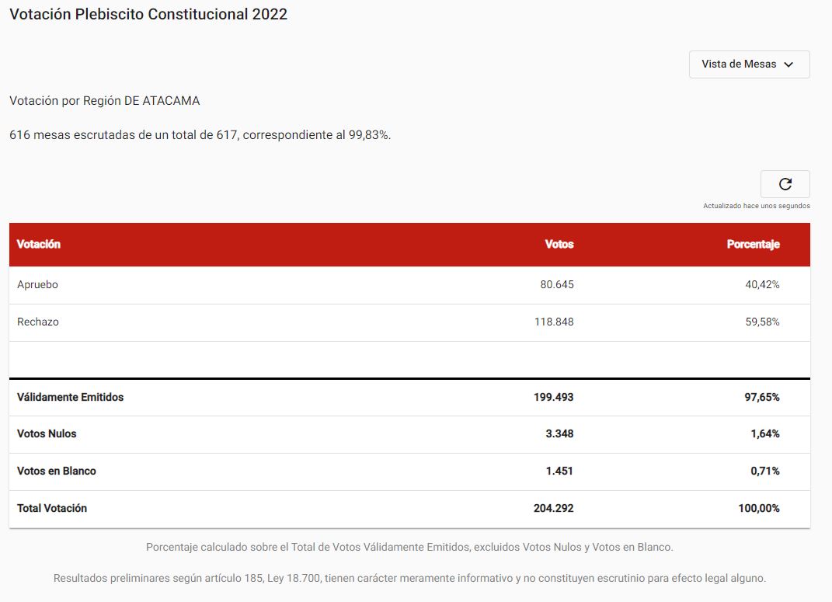Click the Votos Nulos row label
Image resolution: width=832 pixels, height=602 pixels.
pyautogui.click(x=47, y=434)
